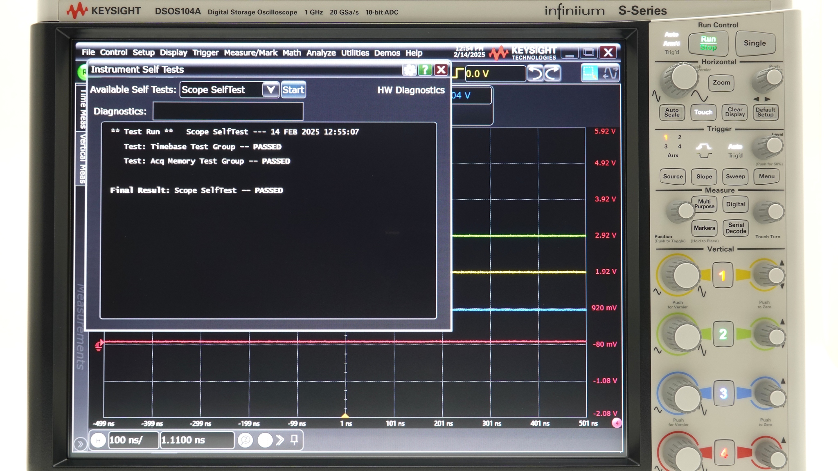This screenshot has width=838, height=471.
Task: Toggle channel 2 button
Action: coord(723,334)
